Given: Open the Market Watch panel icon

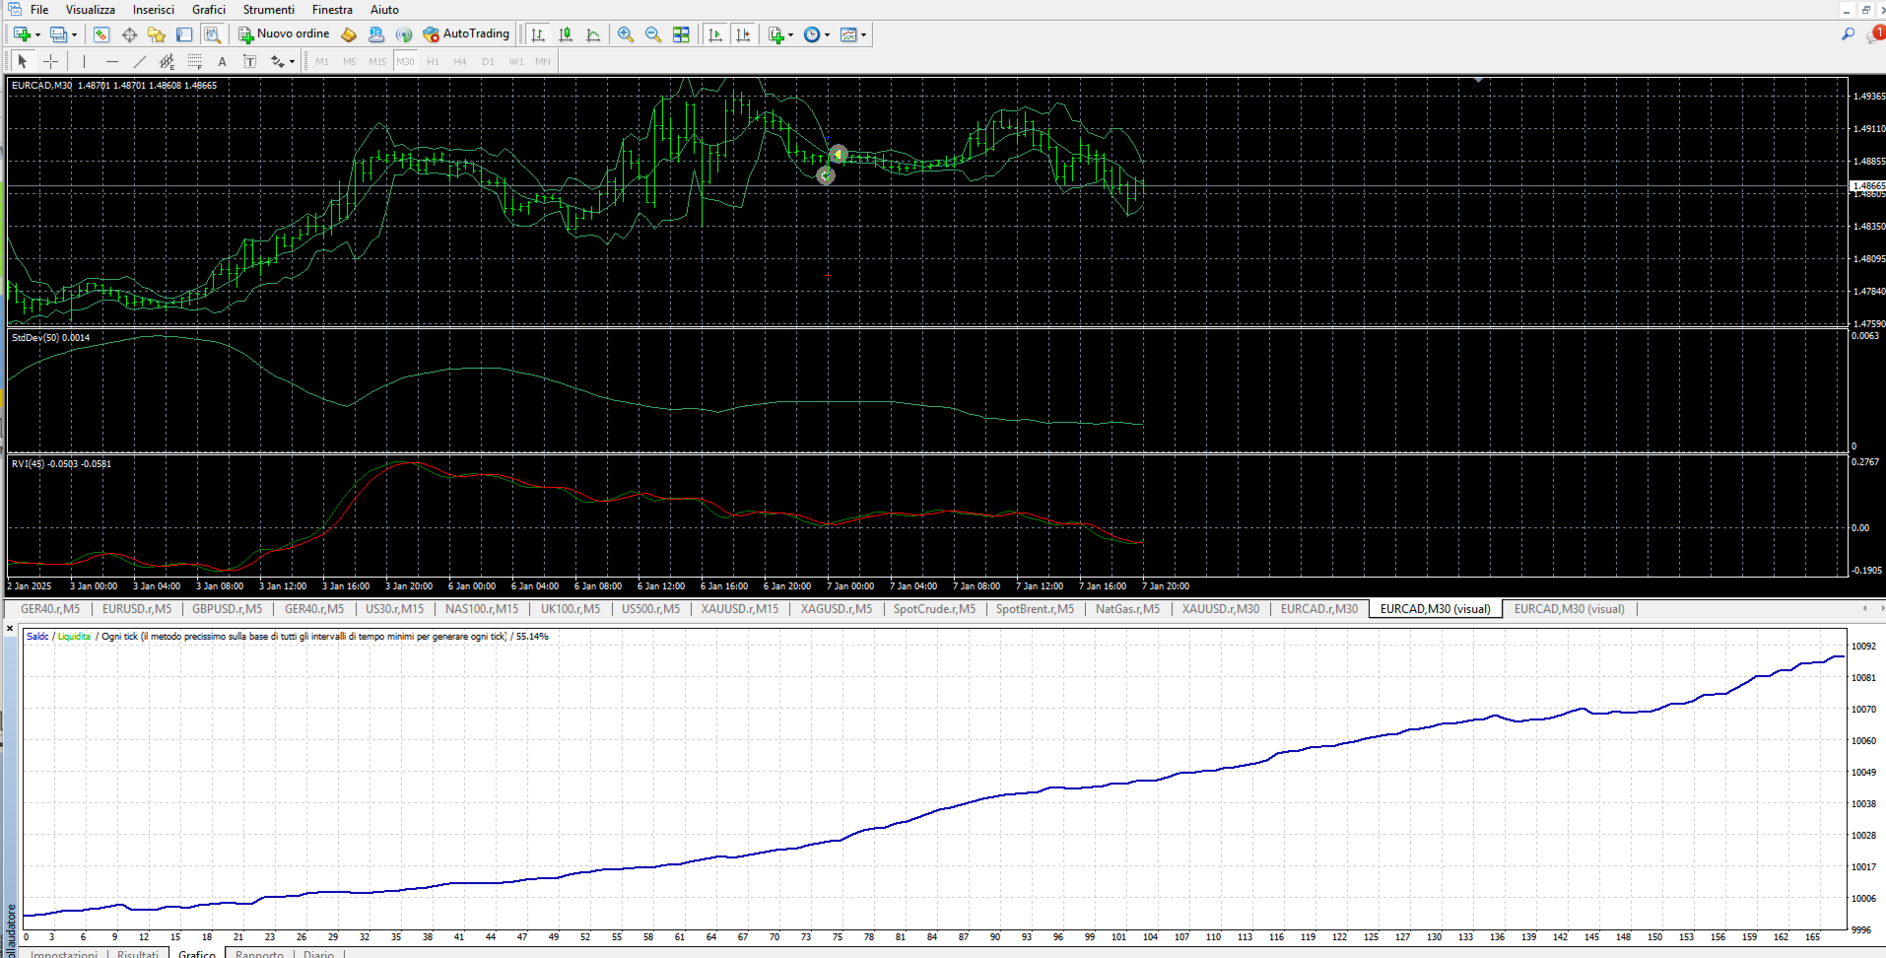Looking at the screenshot, I should click(101, 34).
